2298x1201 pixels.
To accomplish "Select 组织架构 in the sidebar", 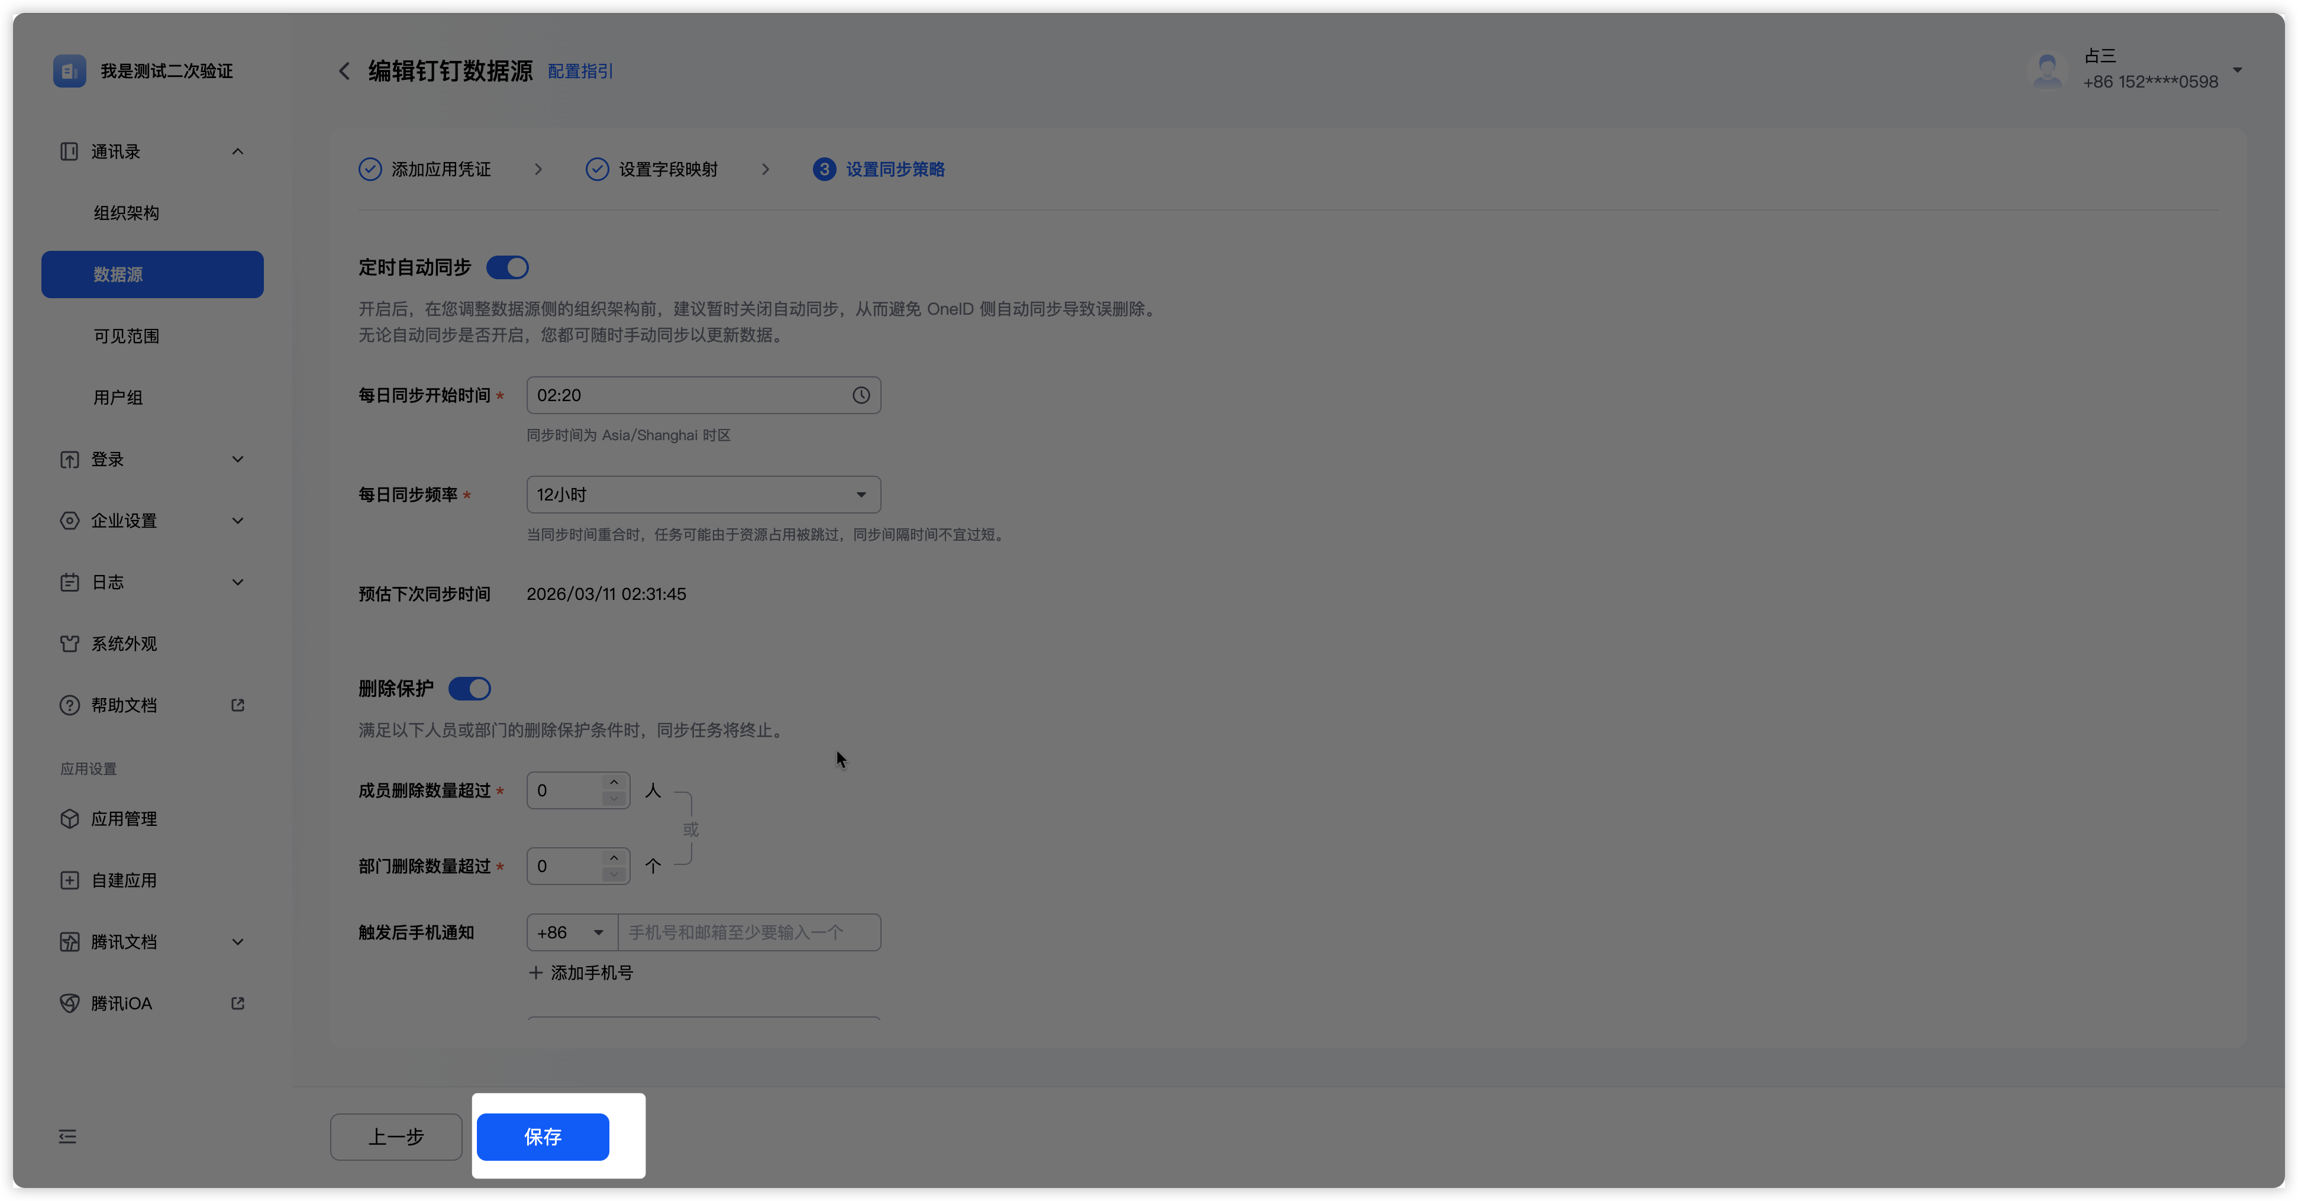I will tap(127, 213).
